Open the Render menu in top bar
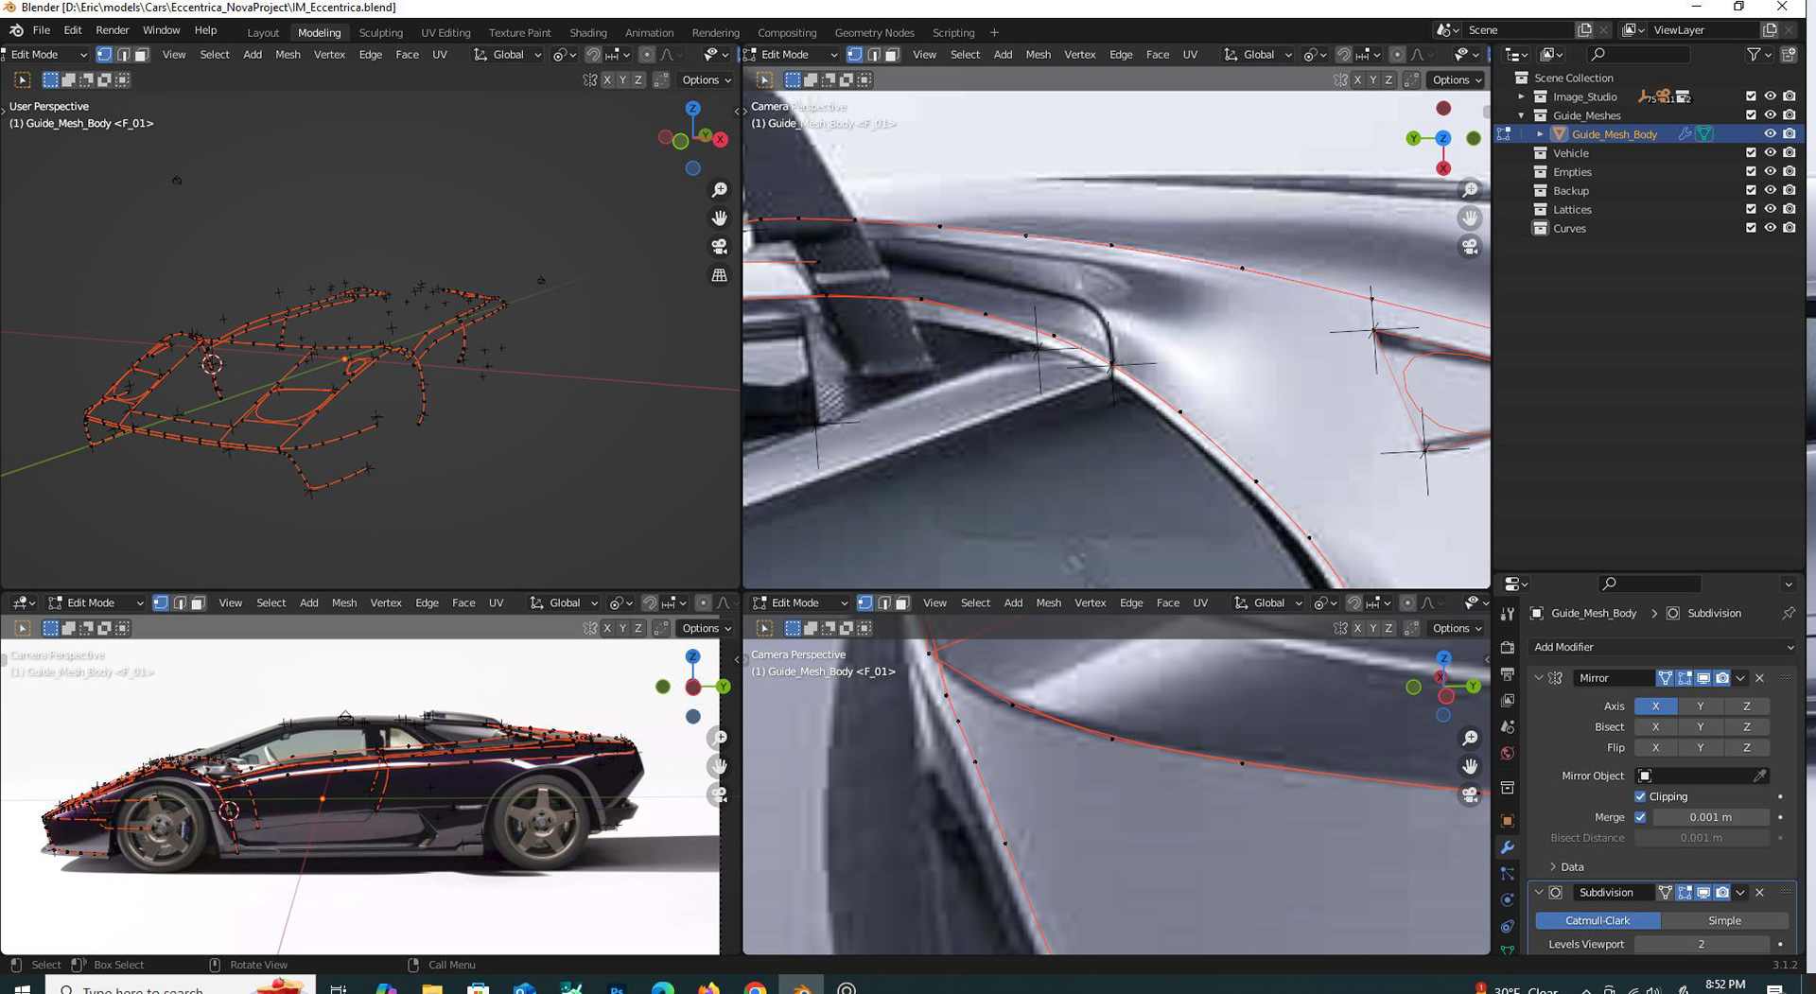 point(112,30)
